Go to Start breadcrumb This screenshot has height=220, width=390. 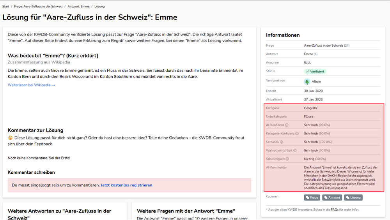point(6,7)
